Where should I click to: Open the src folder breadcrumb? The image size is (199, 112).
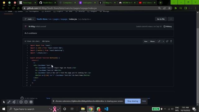click(x=50, y=19)
